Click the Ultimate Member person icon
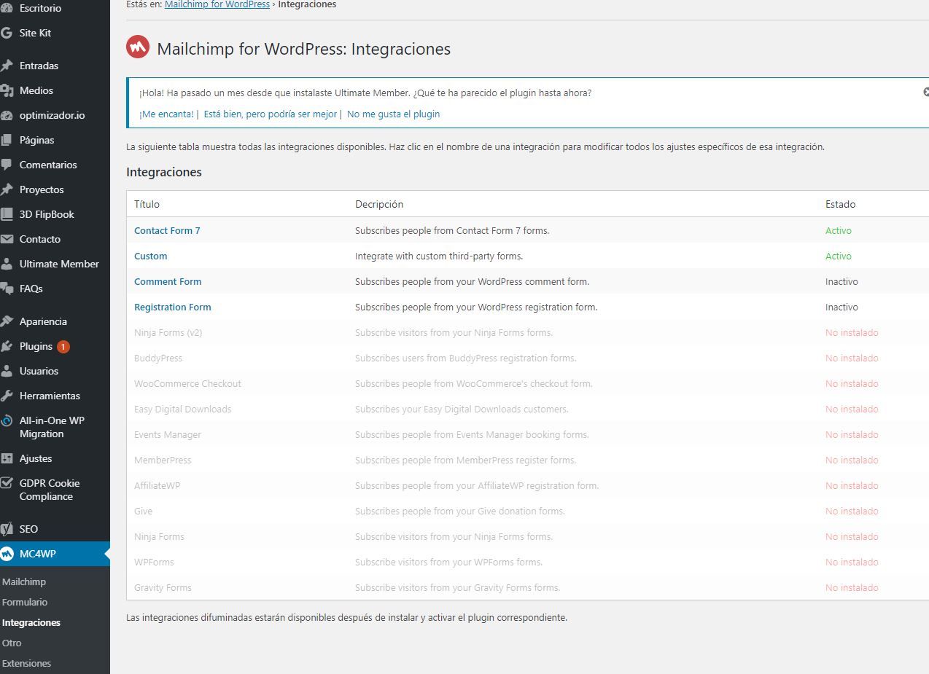The width and height of the screenshot is (929, 674). coord(7,264)
